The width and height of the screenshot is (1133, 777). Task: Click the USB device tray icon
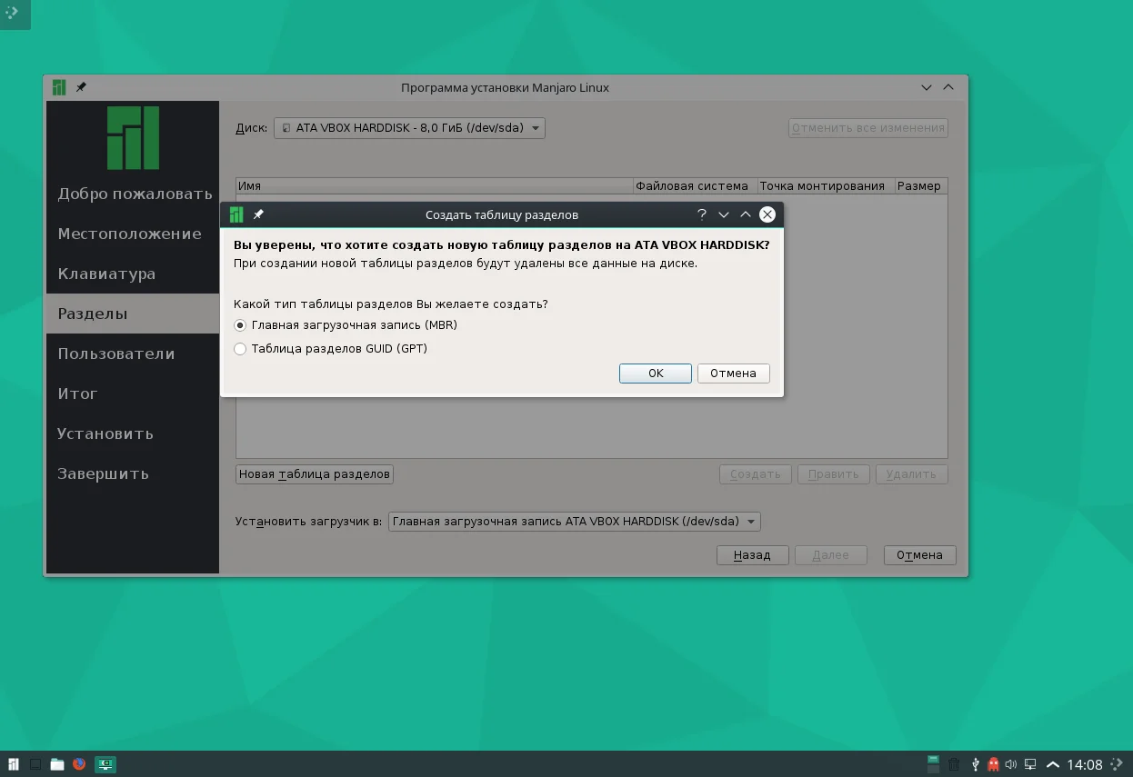(x=975, y=764)
